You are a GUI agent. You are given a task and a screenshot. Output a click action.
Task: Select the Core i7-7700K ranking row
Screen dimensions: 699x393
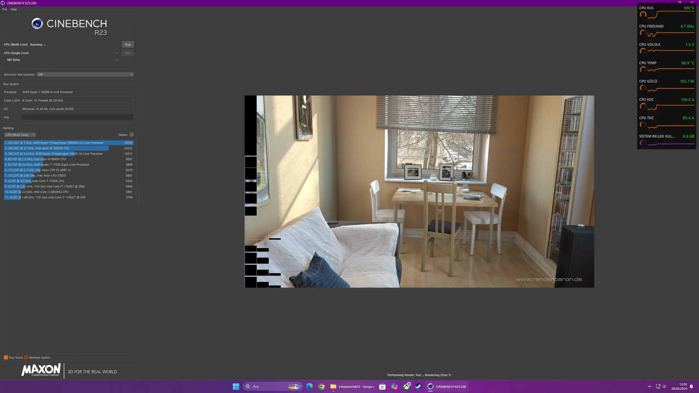69,181
